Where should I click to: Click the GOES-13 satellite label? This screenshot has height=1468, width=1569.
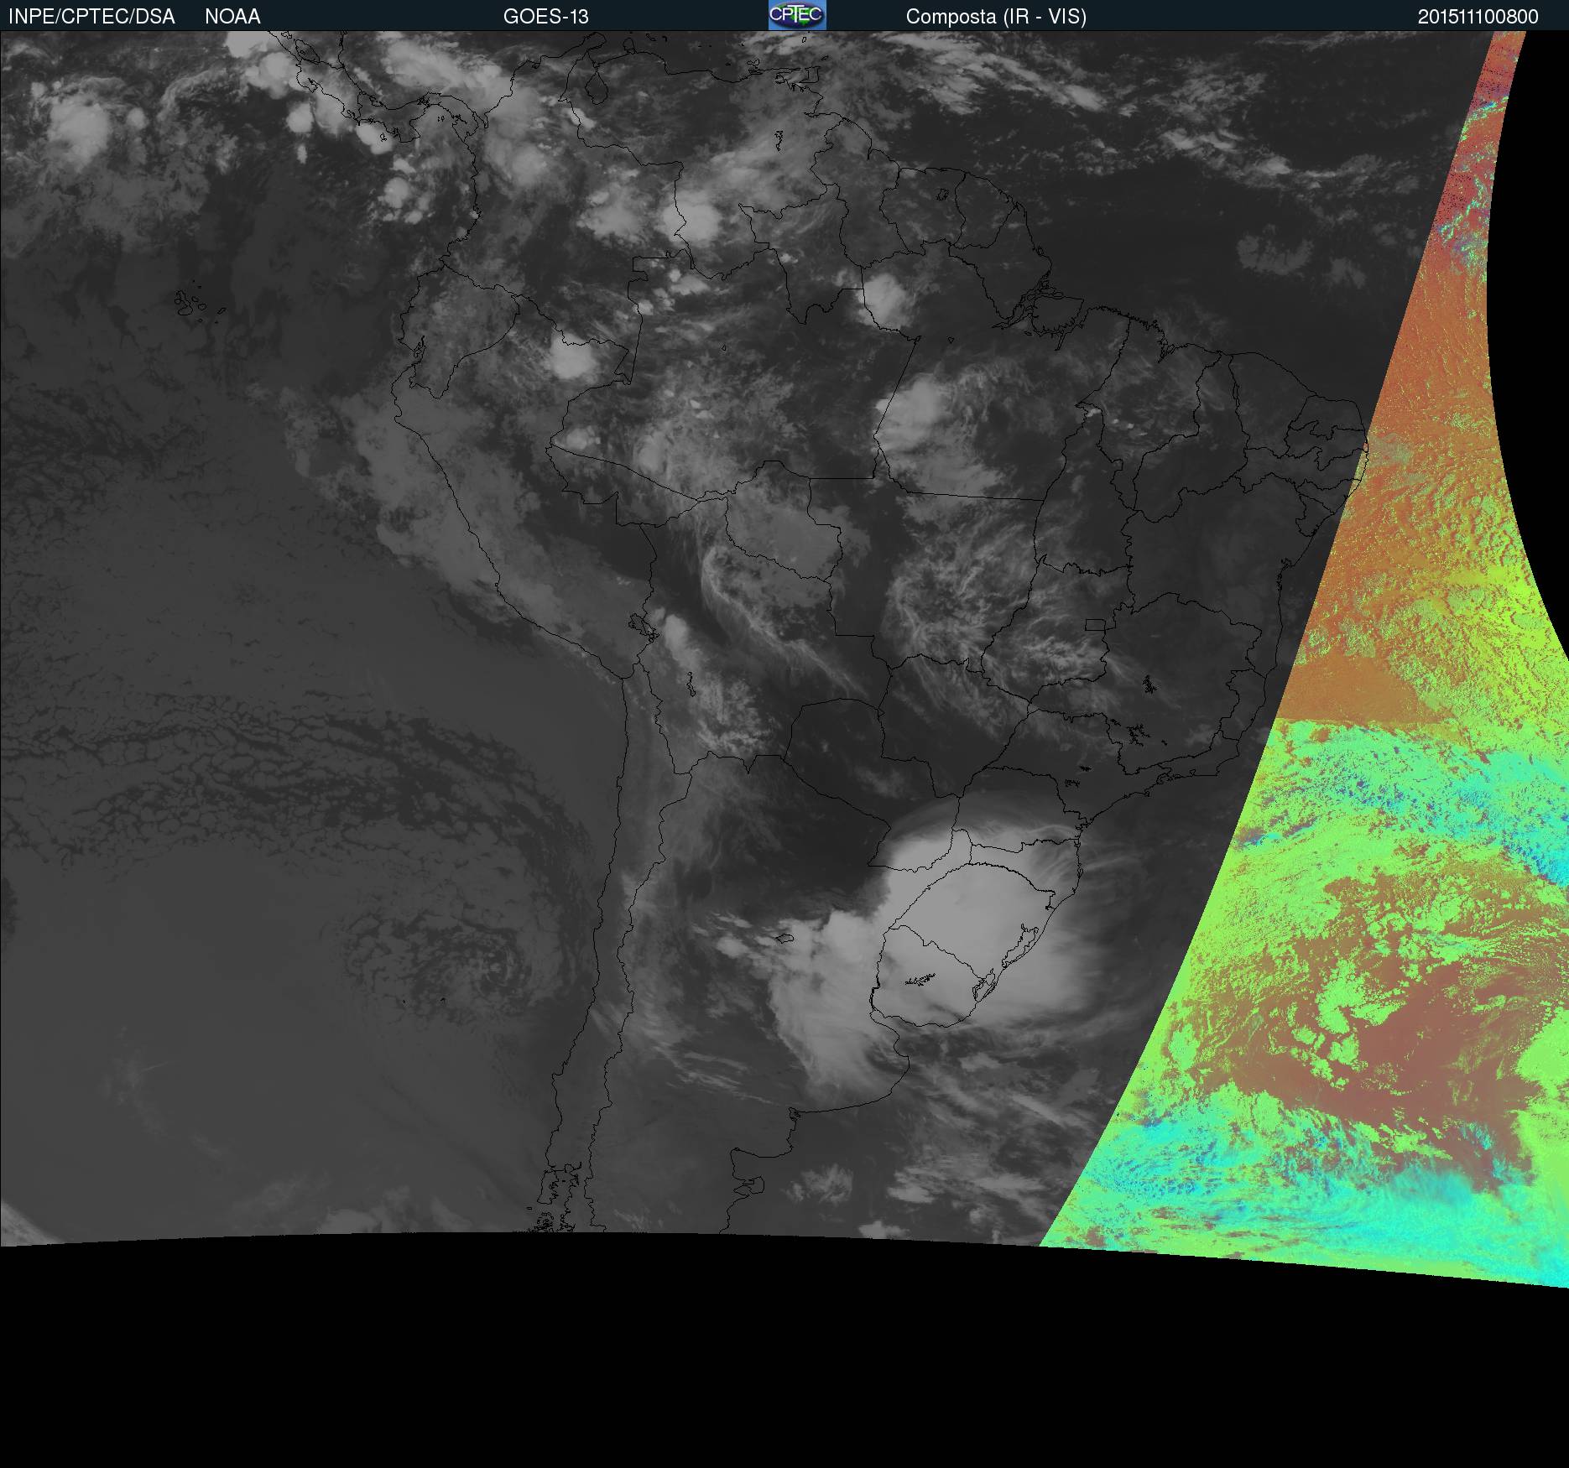[x=546, y=17]
